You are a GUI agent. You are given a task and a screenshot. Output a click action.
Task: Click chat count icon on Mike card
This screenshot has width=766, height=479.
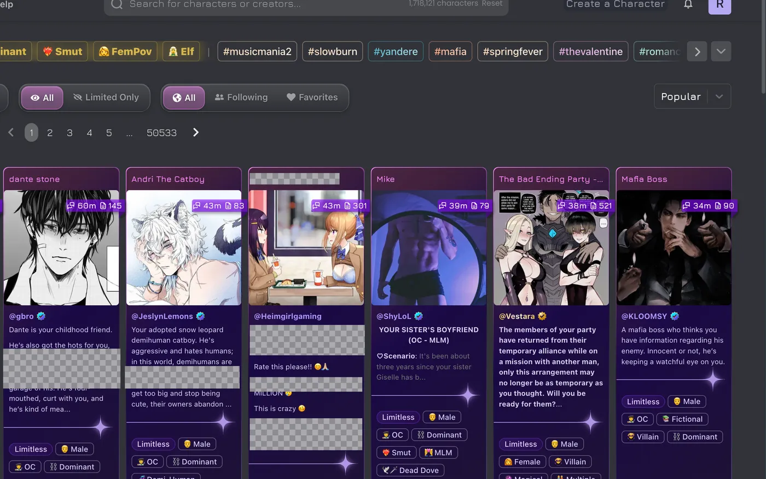(x=443, y=206)
